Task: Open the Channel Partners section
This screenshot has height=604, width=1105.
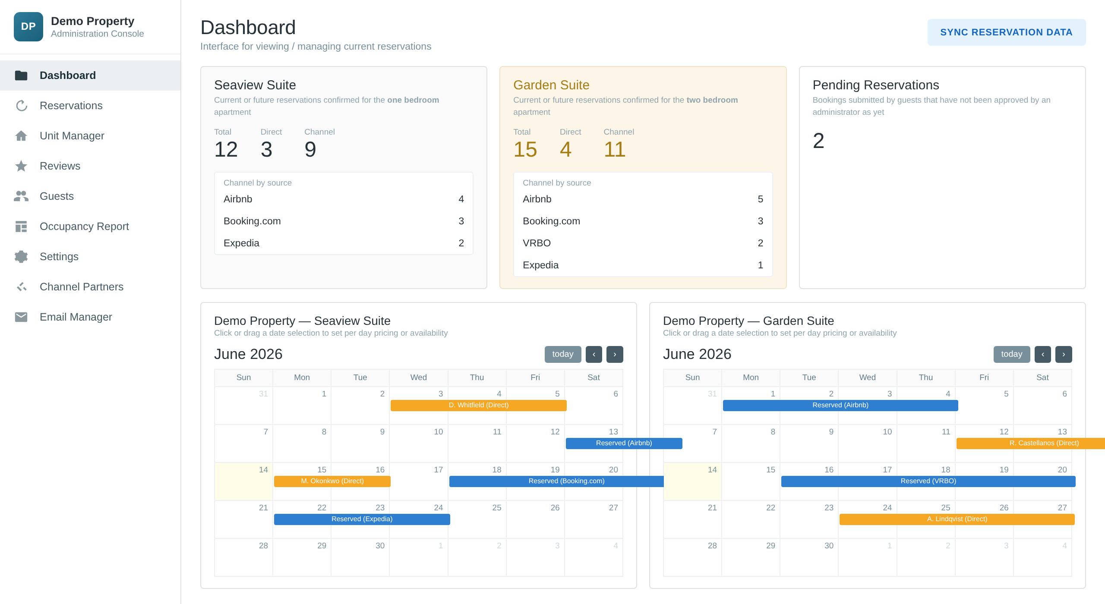Action: point(90,287)
